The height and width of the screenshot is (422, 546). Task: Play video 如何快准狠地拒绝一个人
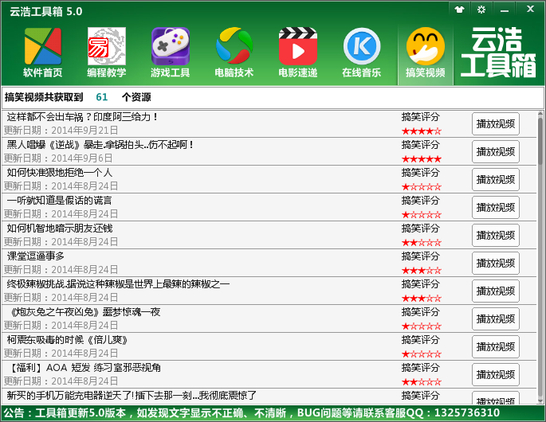496,179
